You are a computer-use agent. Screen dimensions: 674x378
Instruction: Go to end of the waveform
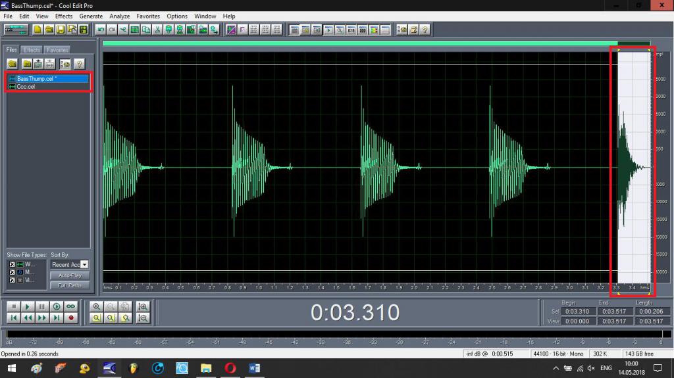coord(57,318)
